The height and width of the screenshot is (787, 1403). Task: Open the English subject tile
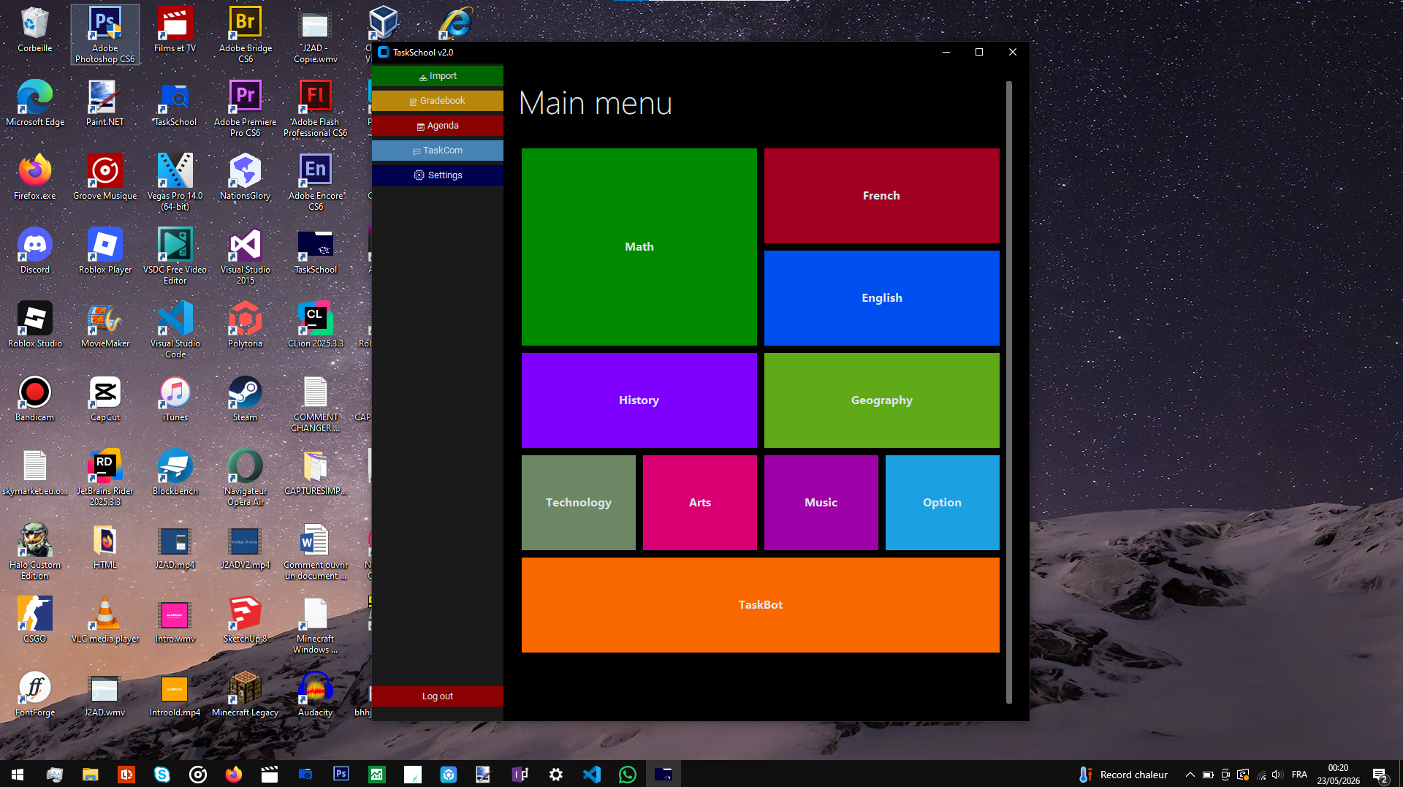pyautogui.click(x=882, y=298)
